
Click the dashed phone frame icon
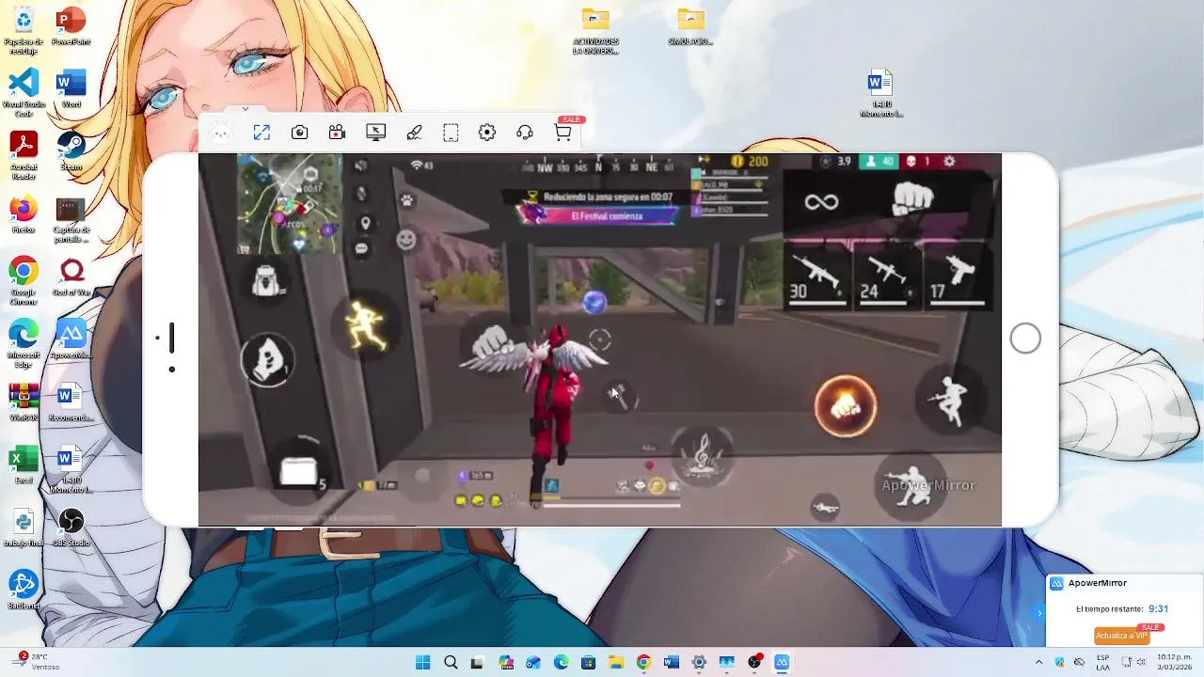(x=451, y=133)
